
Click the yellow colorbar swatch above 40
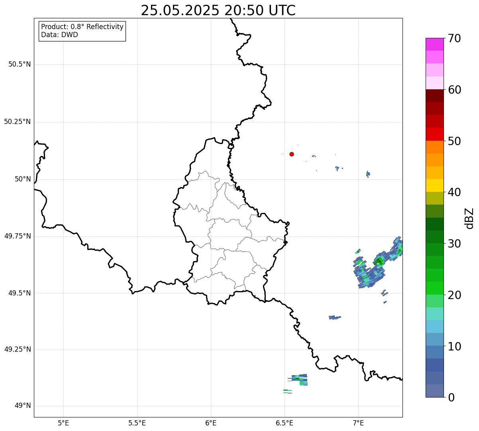[x=435, y=185]
